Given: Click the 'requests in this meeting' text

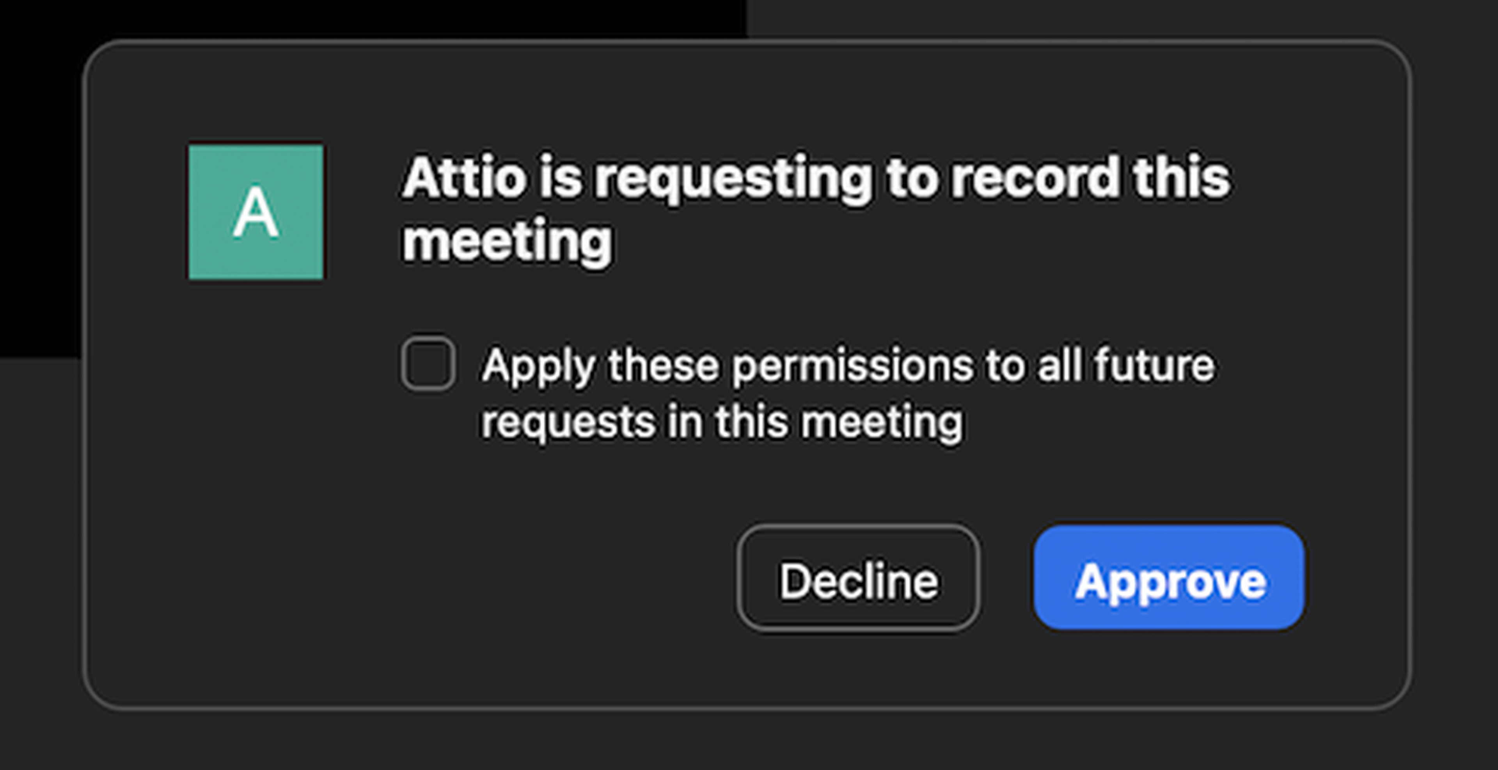Looking at the screenshot, I should [x=722, y=421].
